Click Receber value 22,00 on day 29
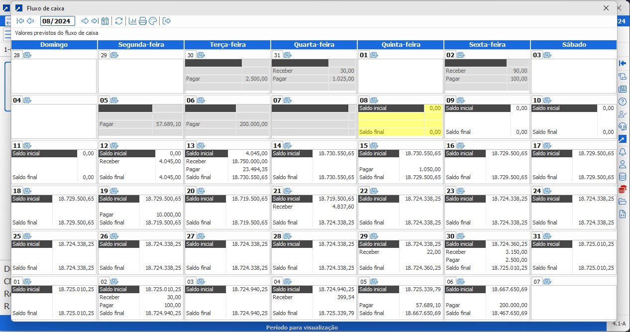Image resolution: width=630 pixels, height=332 pixels. pyautogui.click(x=434, y=252)
